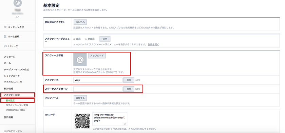The image size is (285, 133).
Task: Click the プロフィール写真 label
Action: [x=54, y=56]
